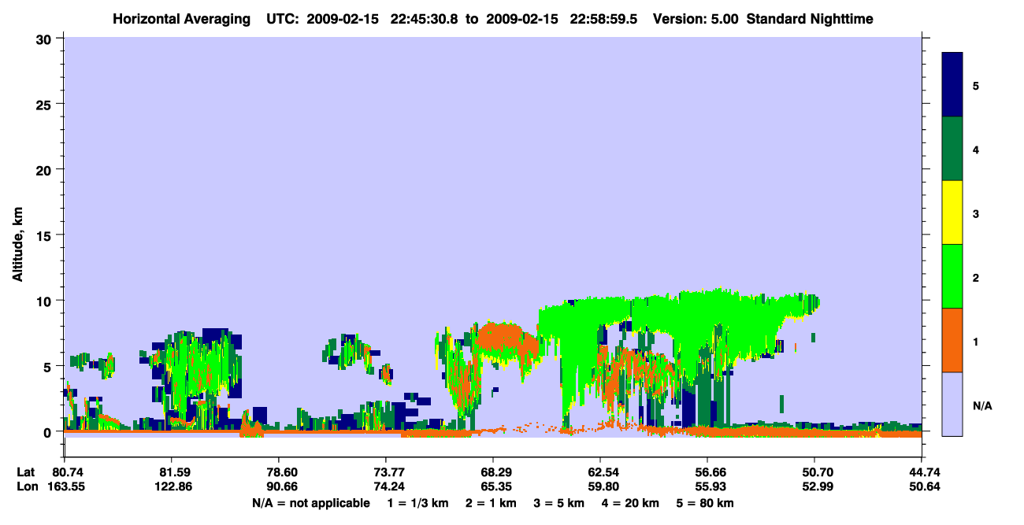The image size is (1024, 525).
Task: Click the orange color bar segment 1
Action: 952,340
